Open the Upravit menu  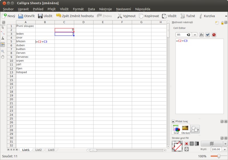(23, 9)
